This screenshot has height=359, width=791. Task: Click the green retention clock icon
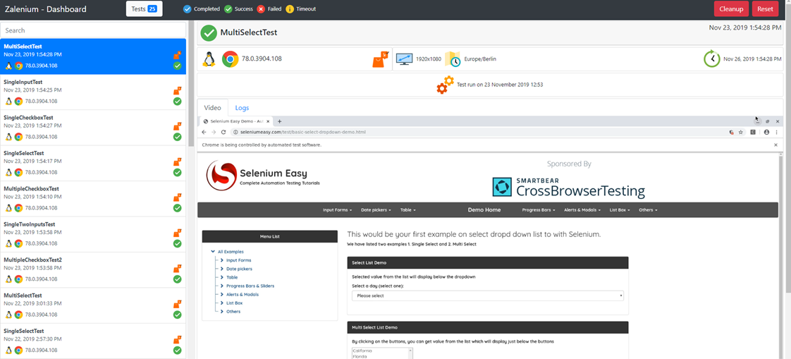pyautogui.click(x=711, y=59)
